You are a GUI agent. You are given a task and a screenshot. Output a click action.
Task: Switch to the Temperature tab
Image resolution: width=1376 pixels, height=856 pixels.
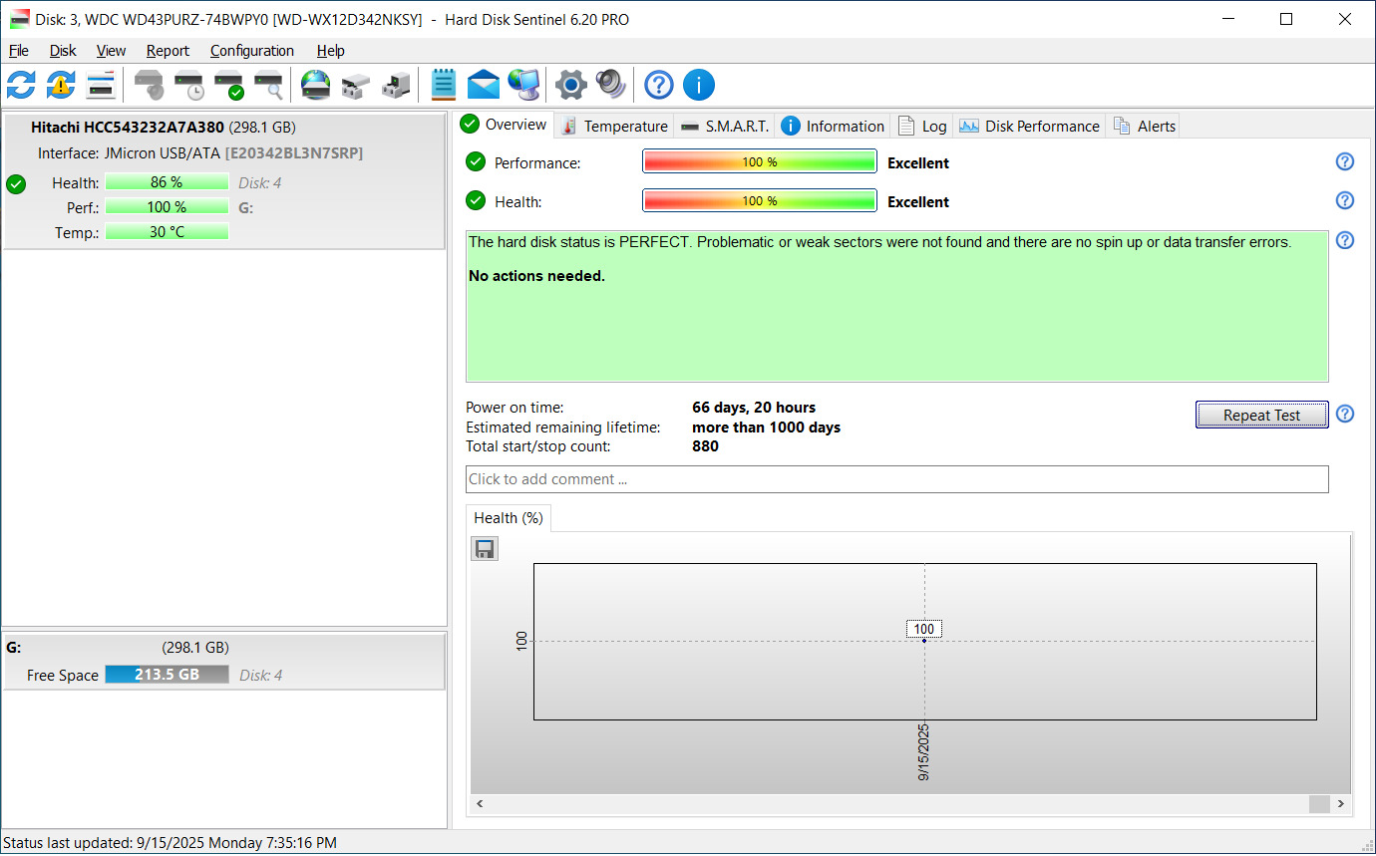point(614,127)
